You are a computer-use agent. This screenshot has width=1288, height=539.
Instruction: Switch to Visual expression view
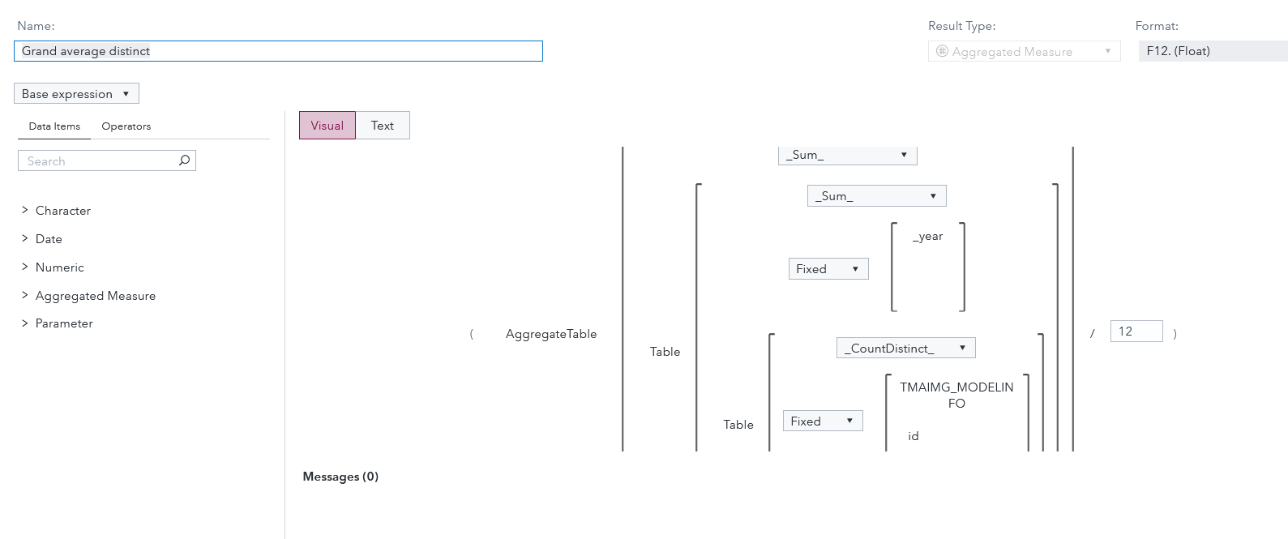tap(327, 126)
